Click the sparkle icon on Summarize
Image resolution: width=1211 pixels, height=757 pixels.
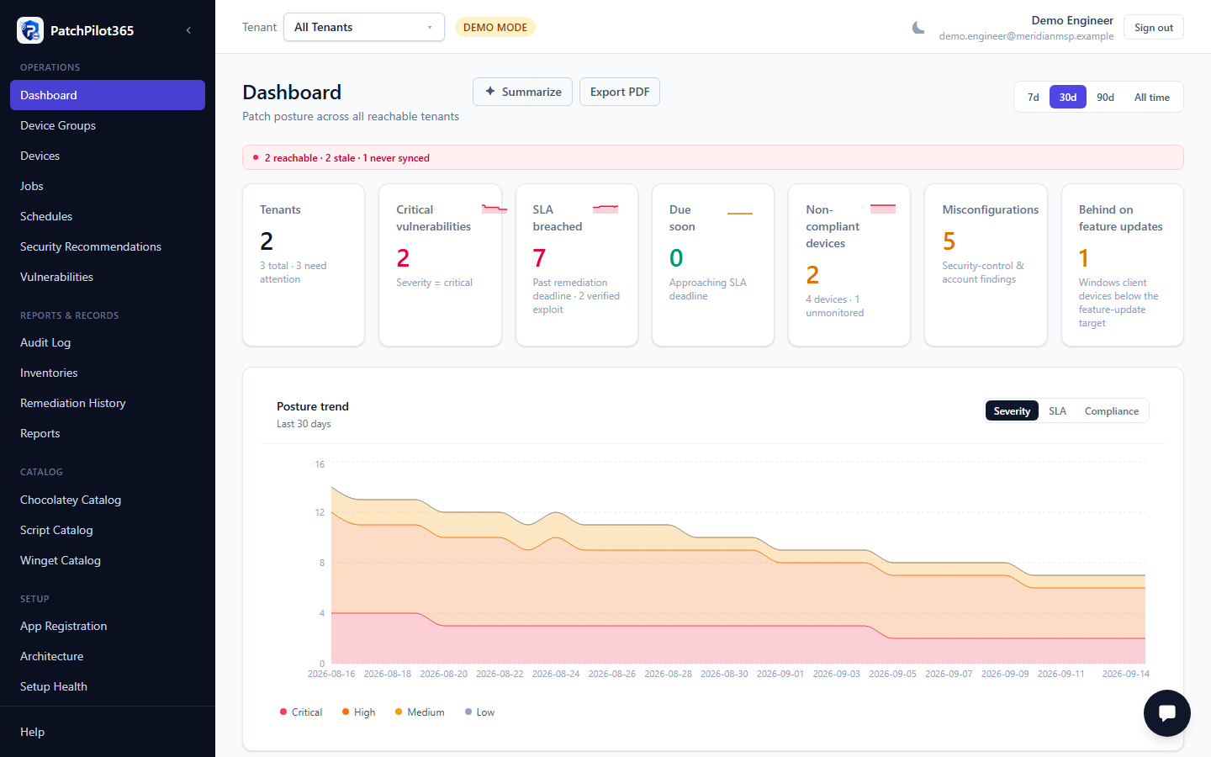(490, 92)
